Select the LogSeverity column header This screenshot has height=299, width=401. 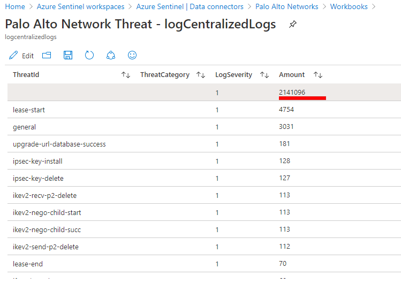pos(234,75)
